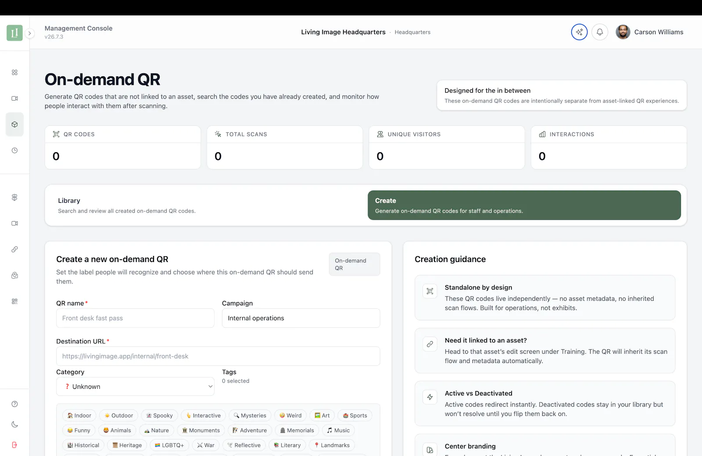This screenshot has height=456, width=702.
Task: Focus the QR name input field
Action: tap(135, 318)
